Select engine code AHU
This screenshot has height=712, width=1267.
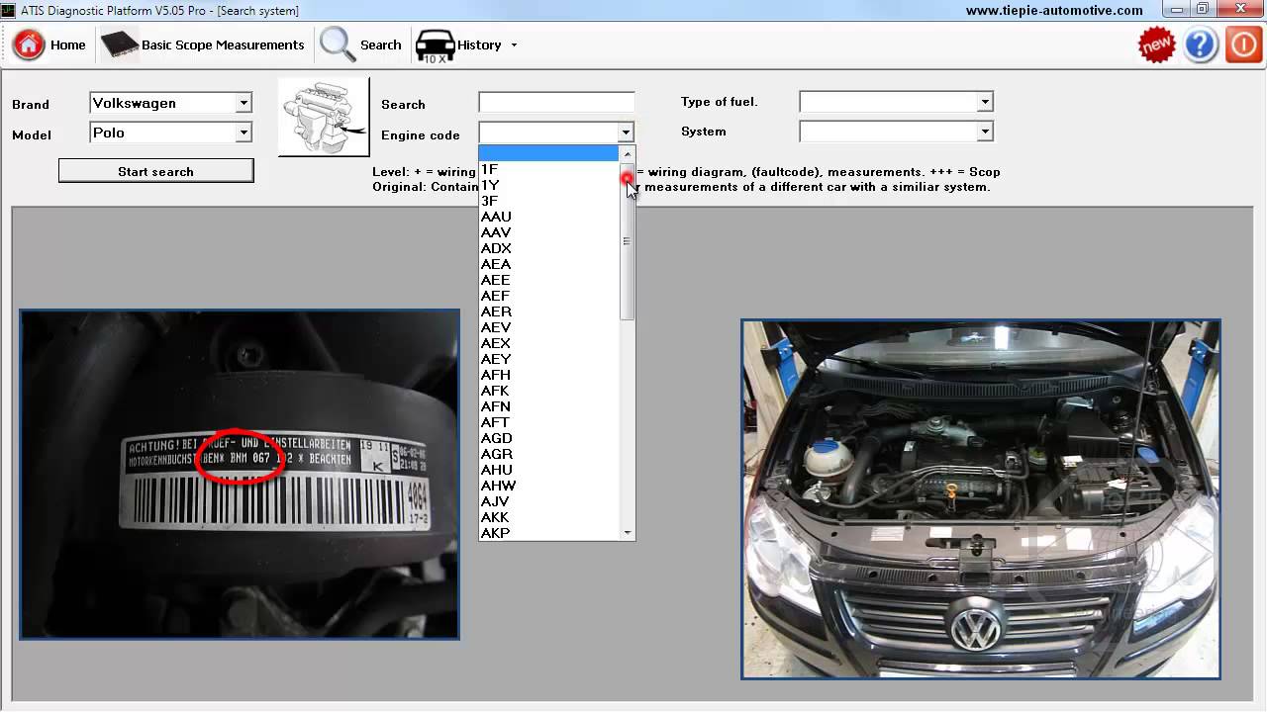549,470
